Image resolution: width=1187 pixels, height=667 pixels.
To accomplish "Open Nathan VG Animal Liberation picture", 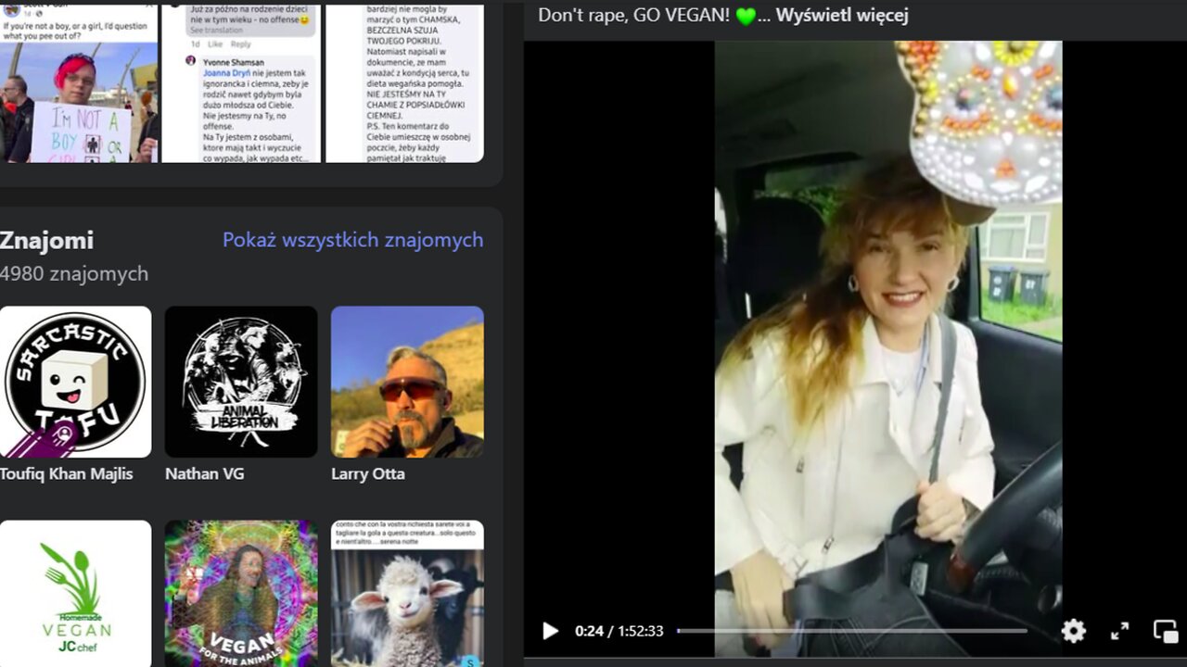I will pos(241,382).
